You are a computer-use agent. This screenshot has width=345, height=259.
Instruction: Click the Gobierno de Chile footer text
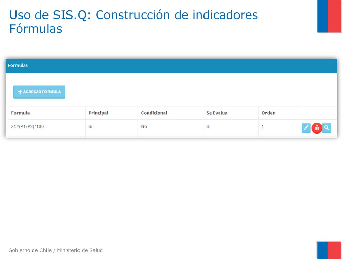(56, 250)
